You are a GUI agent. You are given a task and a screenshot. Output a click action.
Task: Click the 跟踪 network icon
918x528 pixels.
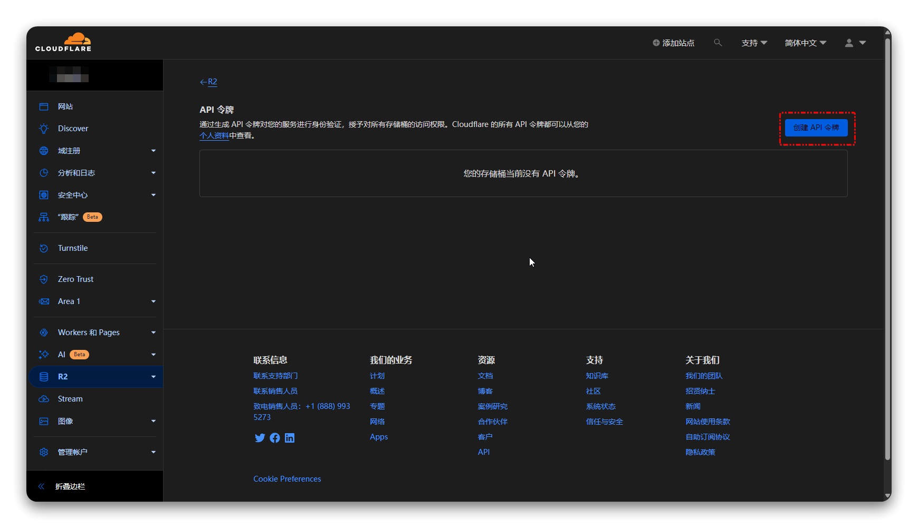point(44,217)
